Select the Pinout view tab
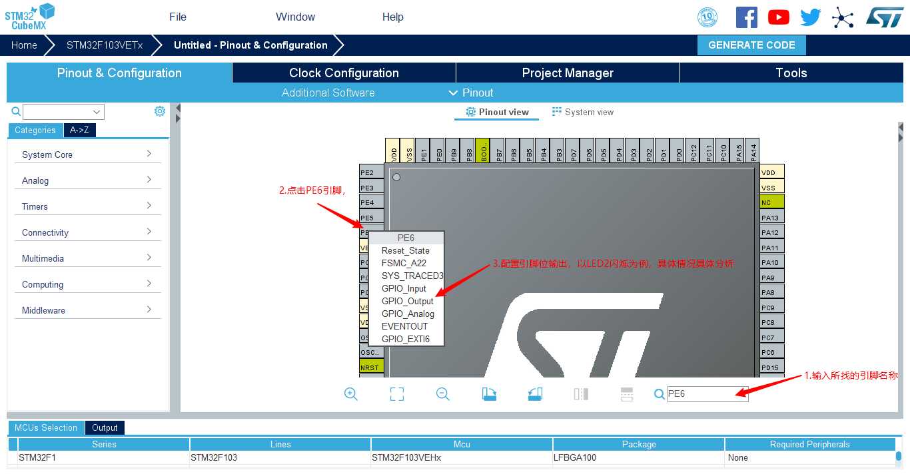The width and height of the screenshot is (910, 476). point(497,112)
